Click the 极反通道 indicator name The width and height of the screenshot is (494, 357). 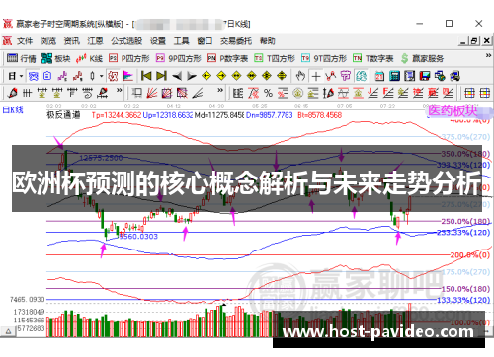coord(63,115)
